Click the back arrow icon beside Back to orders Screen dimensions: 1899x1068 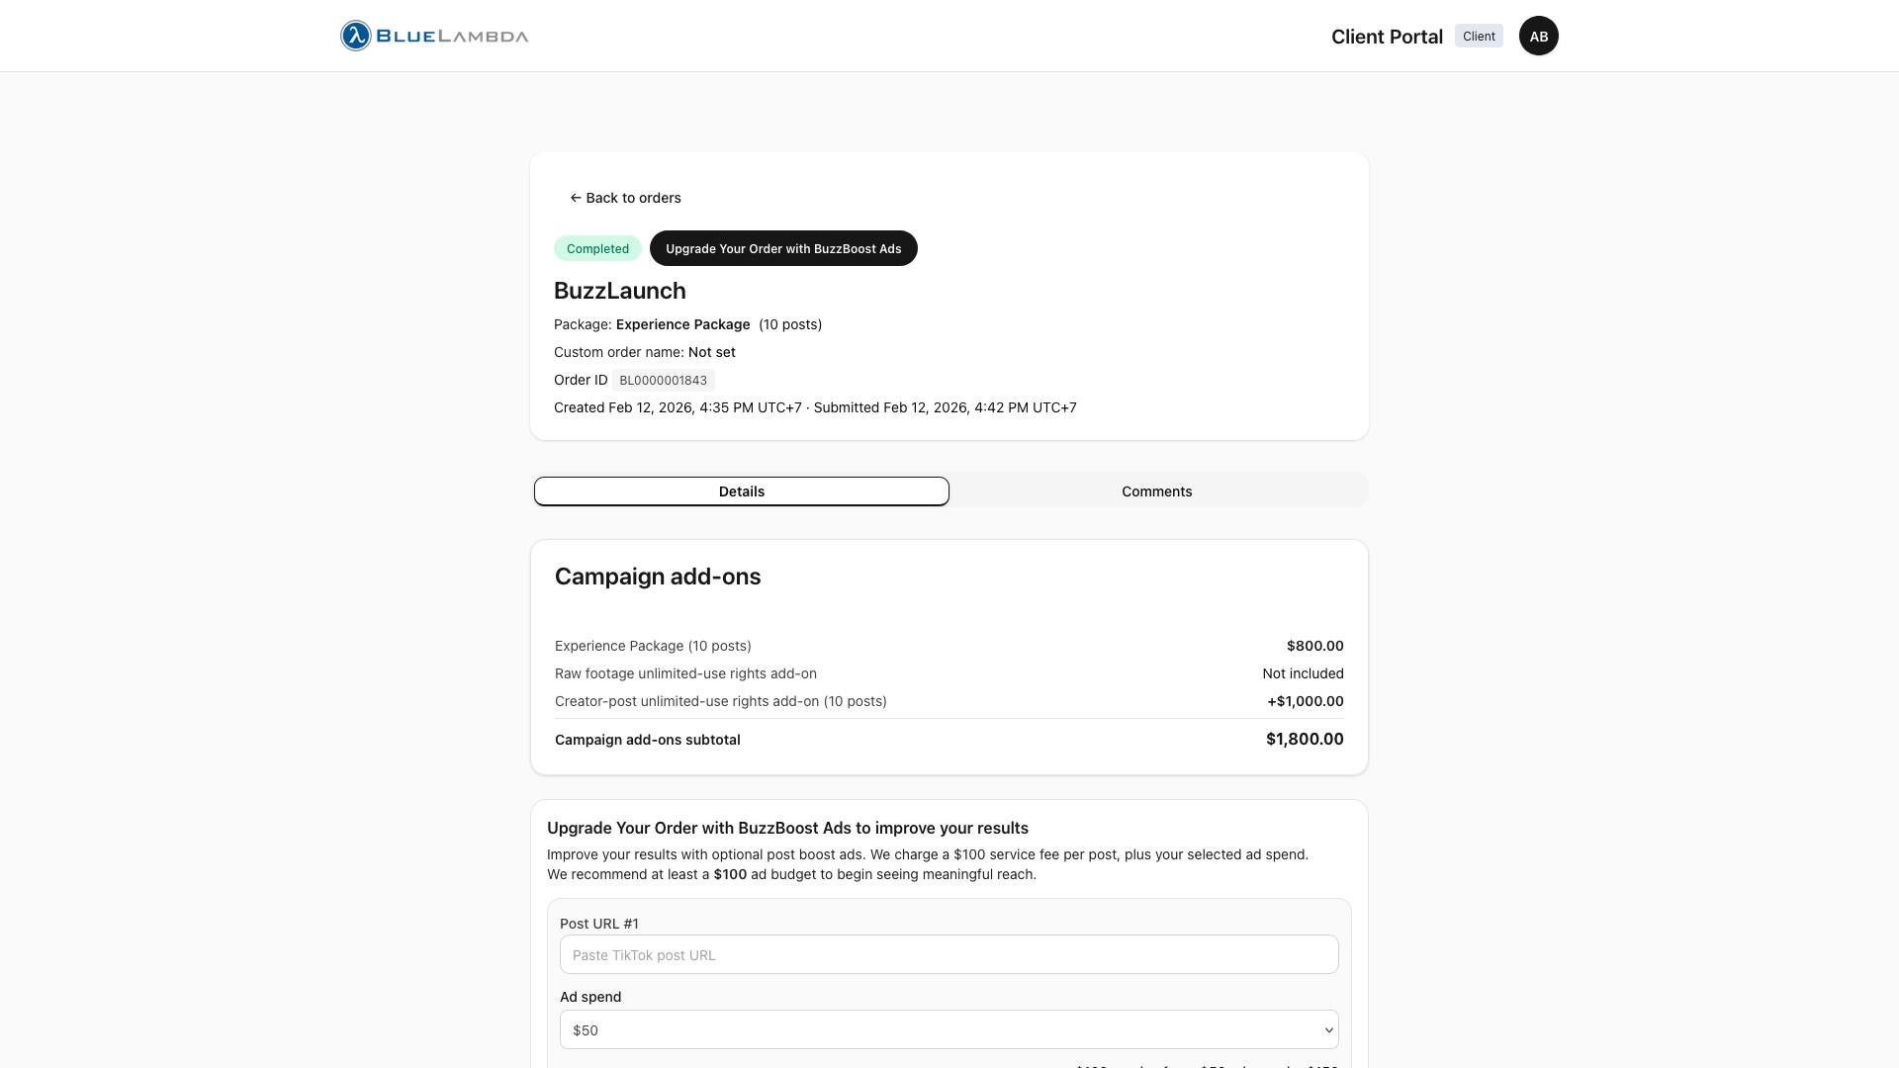[575, 198]
